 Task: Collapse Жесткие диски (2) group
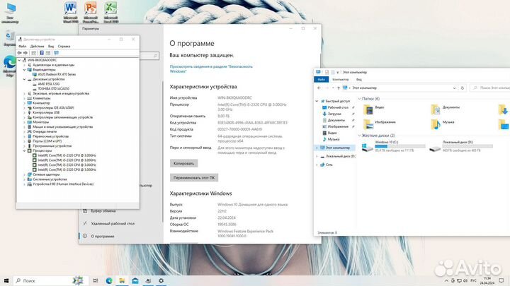(x=359, y=136)
